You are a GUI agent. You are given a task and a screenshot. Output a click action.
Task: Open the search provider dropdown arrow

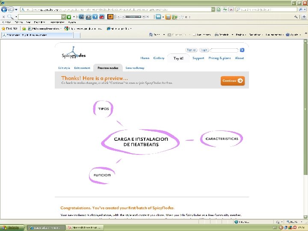[x=305, y=9]
